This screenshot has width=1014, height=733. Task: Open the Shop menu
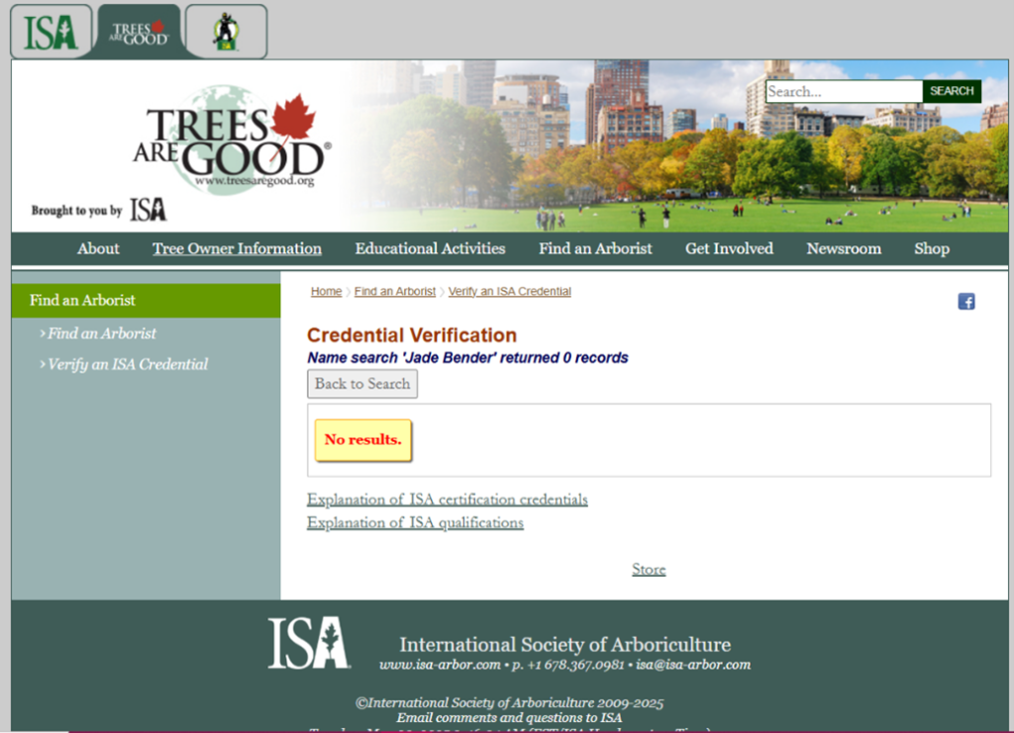[932, 248]
